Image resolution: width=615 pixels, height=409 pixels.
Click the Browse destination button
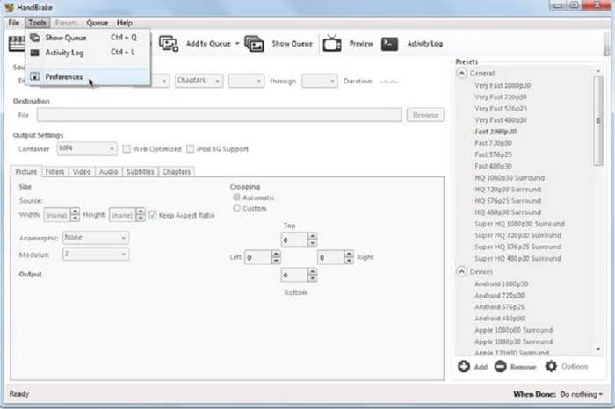click(425, 115)
